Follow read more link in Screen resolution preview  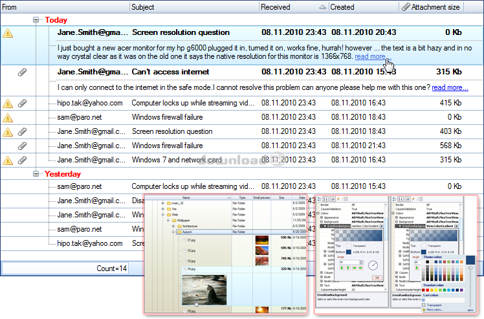(x=373, y=56)
